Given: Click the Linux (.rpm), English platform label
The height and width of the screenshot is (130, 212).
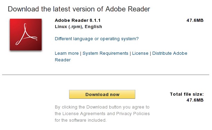Looking at the screenshot, I should (78, 27).
